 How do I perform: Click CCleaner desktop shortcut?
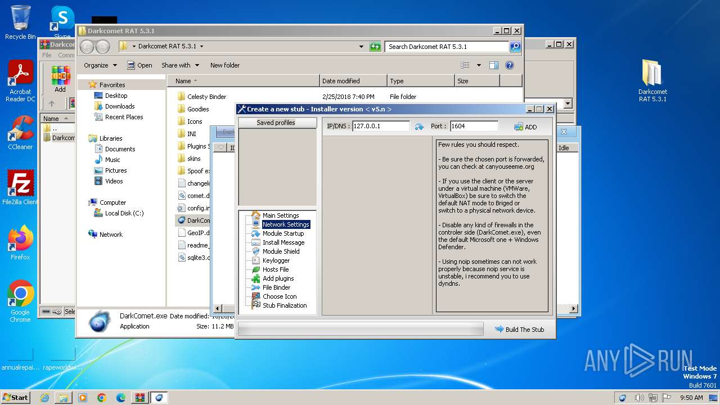pos(20,133)
